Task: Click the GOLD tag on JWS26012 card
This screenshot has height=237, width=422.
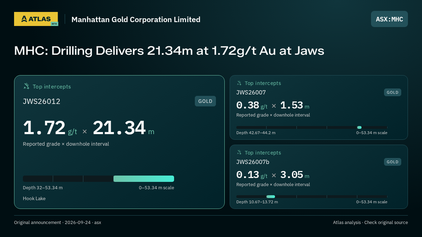Action: click(205, 101)
